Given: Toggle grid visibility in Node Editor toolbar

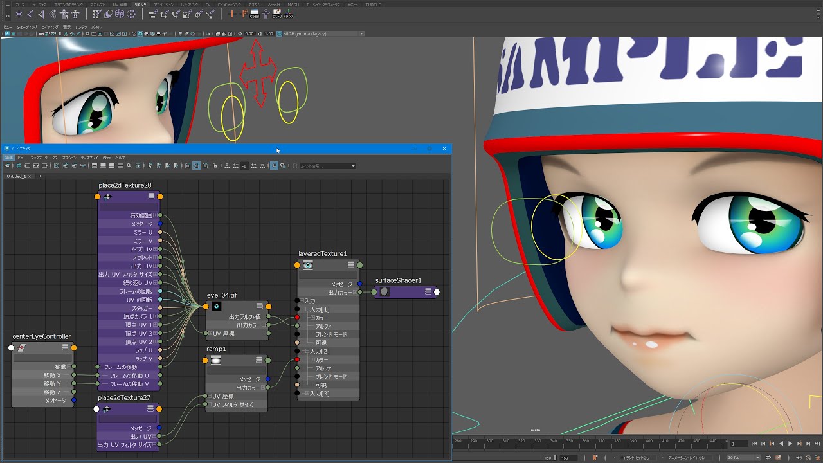Looking at the screenshot, I should click(273, 166).
